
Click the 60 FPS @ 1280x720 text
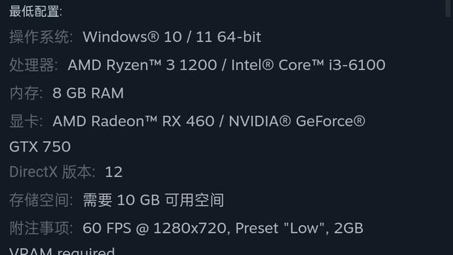pyautogui.click(x=156, y=228)
